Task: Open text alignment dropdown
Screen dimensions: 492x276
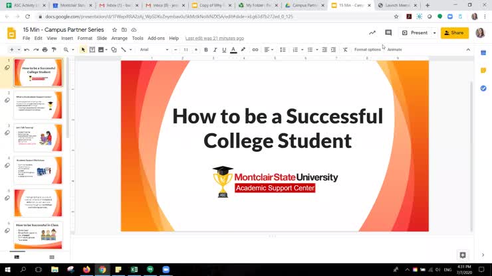Action: [x=269, y=50]
